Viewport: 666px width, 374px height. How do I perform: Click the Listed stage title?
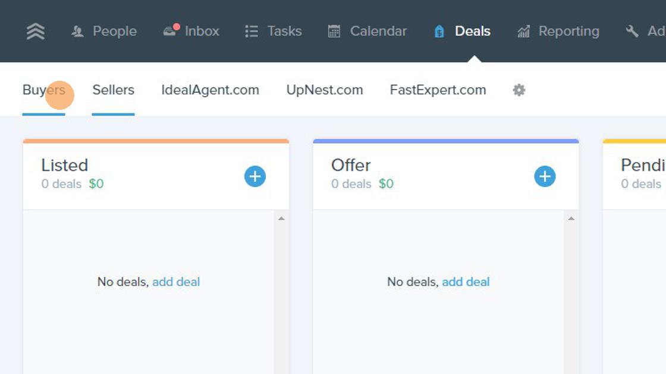point(65,166)
